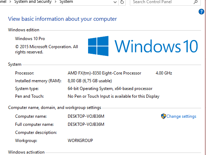Viewport: 206px width, 155px height.
Task: Click the shield icon beside Change settings
Action: [164, 116]
